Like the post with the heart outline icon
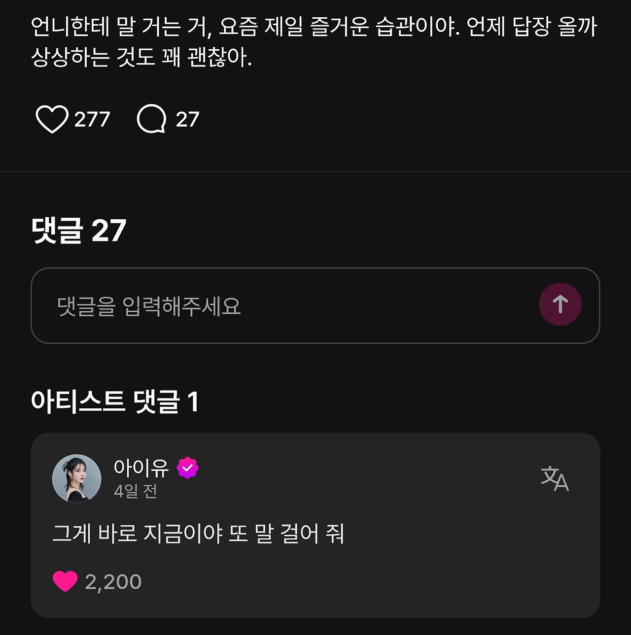Image resolution: width=631 pixels, height=635 pixels. pos(52,119)
